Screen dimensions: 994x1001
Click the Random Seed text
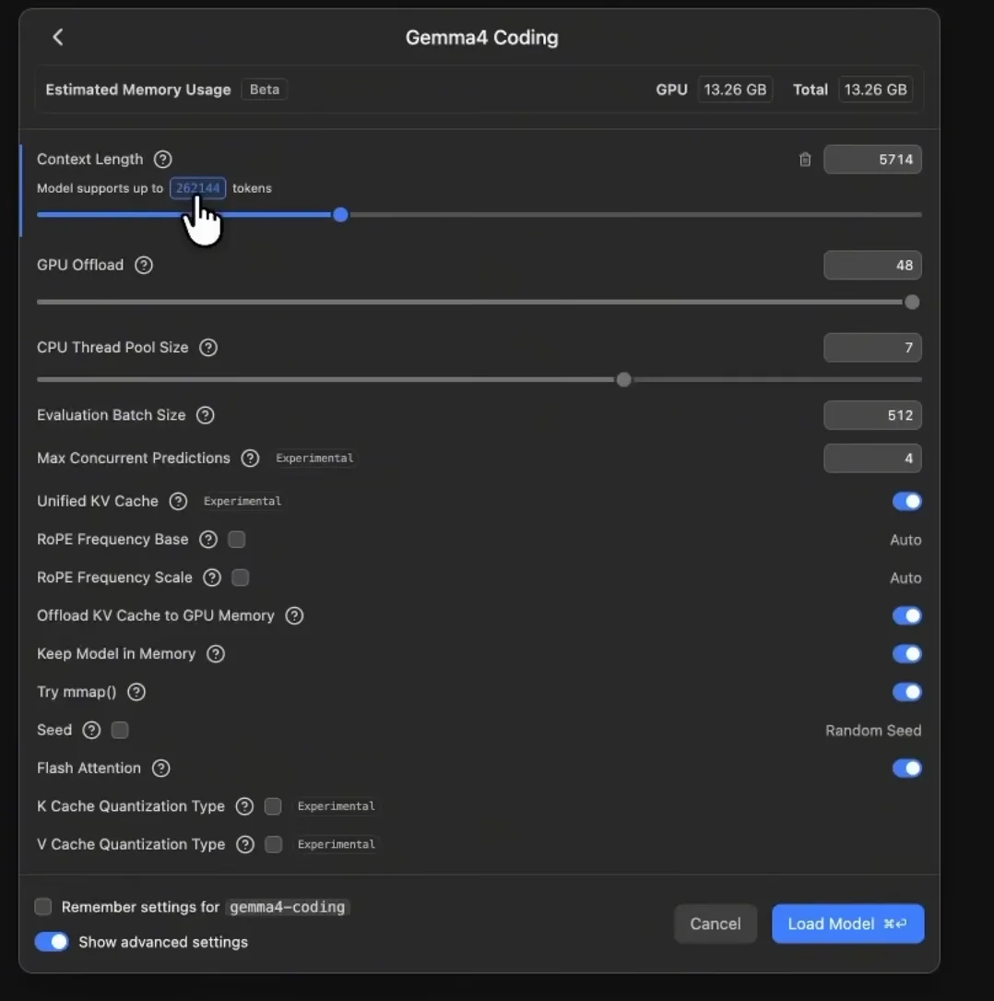[x=873, y=731]
